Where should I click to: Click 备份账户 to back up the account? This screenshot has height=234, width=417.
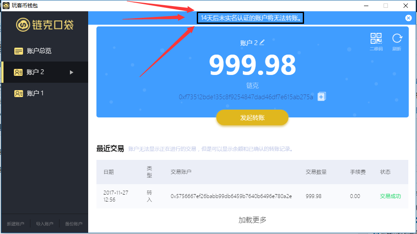click(74, 224)
